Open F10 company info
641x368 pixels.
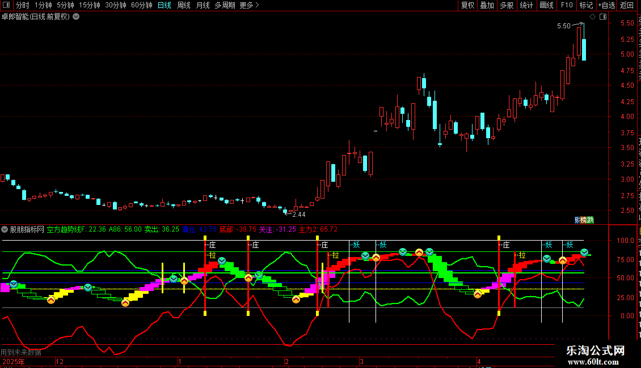[567, 5]
